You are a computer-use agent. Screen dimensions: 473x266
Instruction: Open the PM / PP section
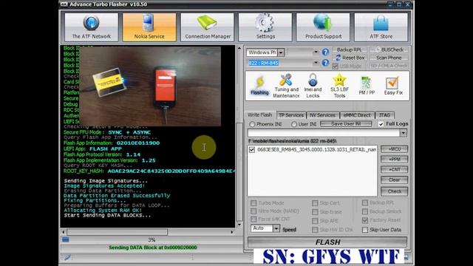(367, 86)
